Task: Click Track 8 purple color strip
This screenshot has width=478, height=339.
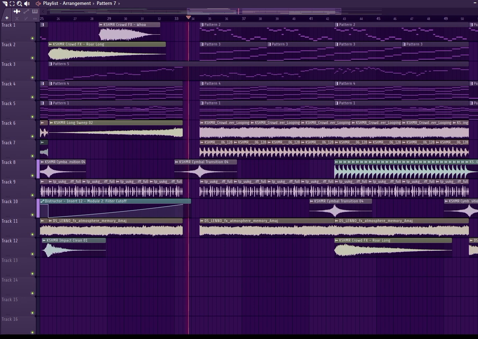Action: click(x=38, y=169)
